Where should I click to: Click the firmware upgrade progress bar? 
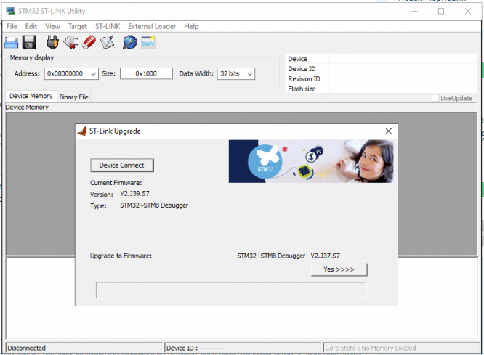231,290
